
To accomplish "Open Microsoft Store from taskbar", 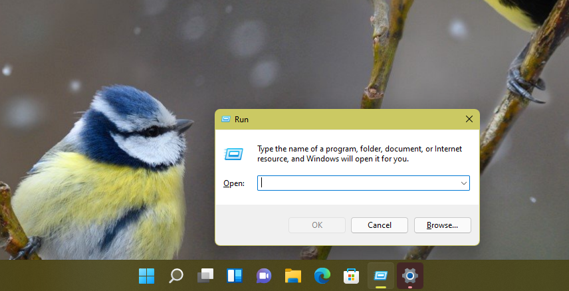I will [351, 276].
